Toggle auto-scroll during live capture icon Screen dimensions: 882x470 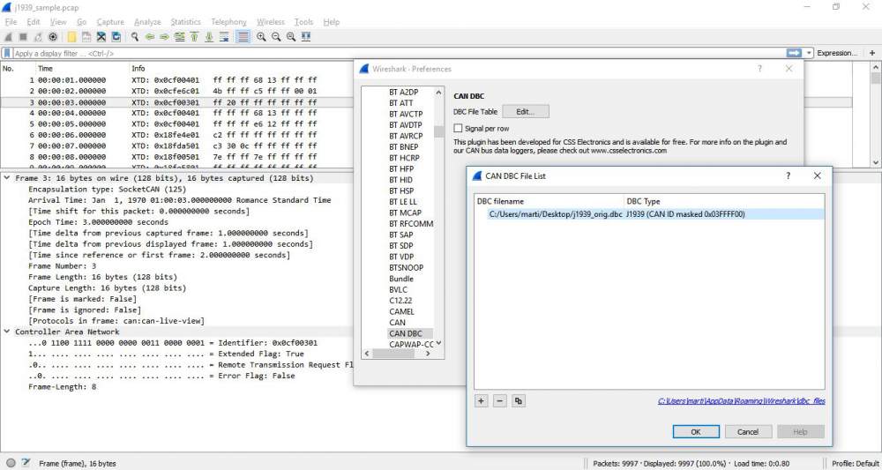point(224,36)
